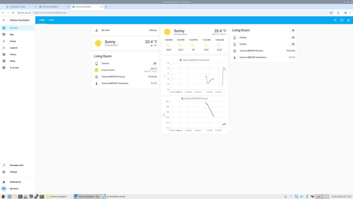This screenshot has height=199, width=353.
Task: Select the 12:00 AM forecast entry
Action: point(220,45)
